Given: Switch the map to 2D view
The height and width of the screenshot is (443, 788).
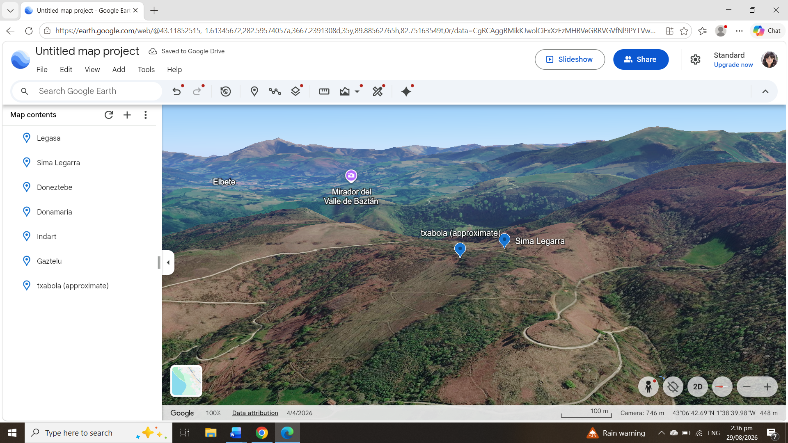Looking at the screenshot, I should click(x=698, y=387).
